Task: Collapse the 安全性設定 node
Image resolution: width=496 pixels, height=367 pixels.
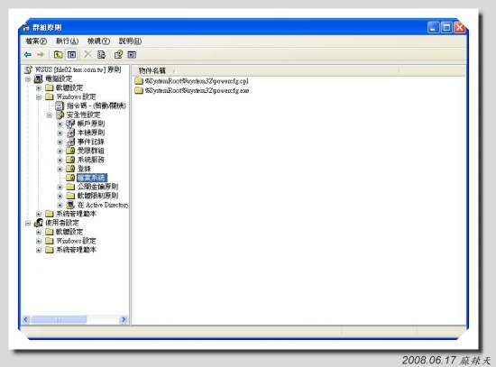Action: tap(50, 115)
